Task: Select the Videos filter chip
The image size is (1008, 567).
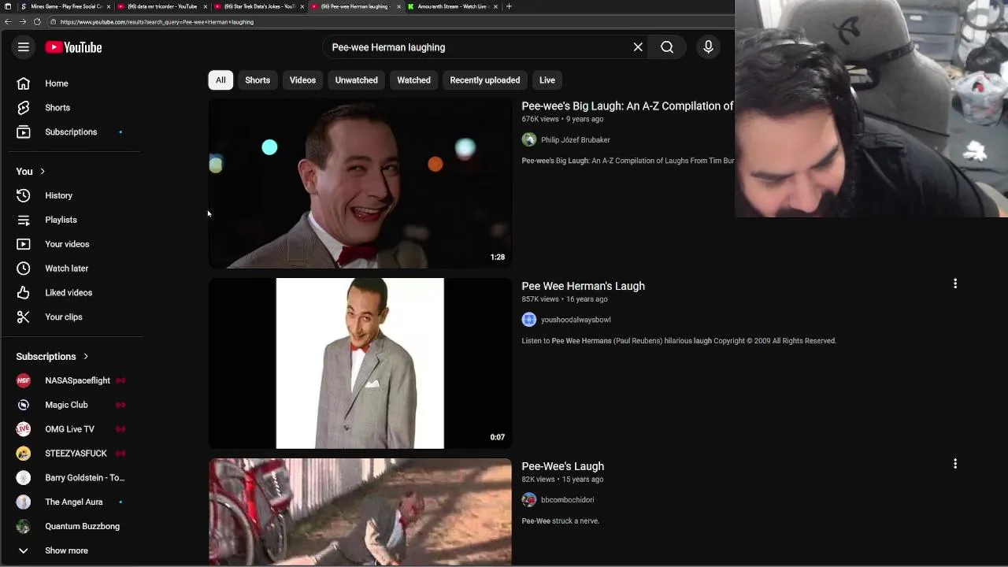Action: pos(302,80)
